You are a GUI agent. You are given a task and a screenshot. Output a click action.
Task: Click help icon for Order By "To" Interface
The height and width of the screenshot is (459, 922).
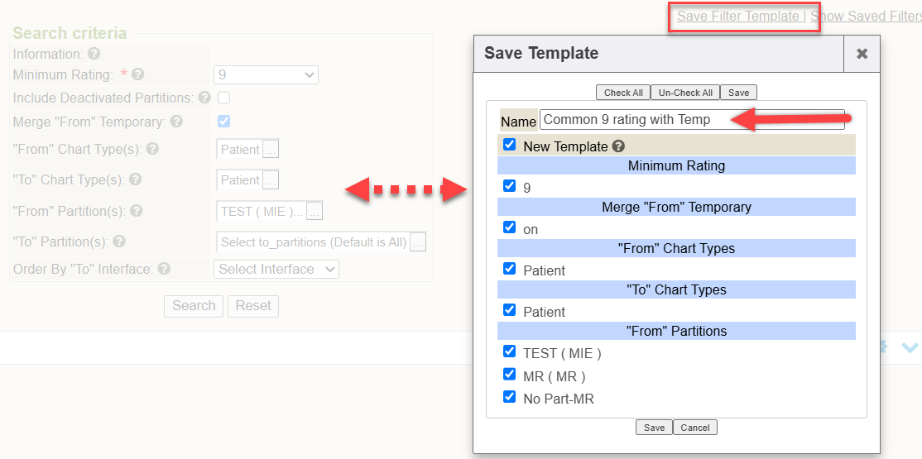click(164, 269)
